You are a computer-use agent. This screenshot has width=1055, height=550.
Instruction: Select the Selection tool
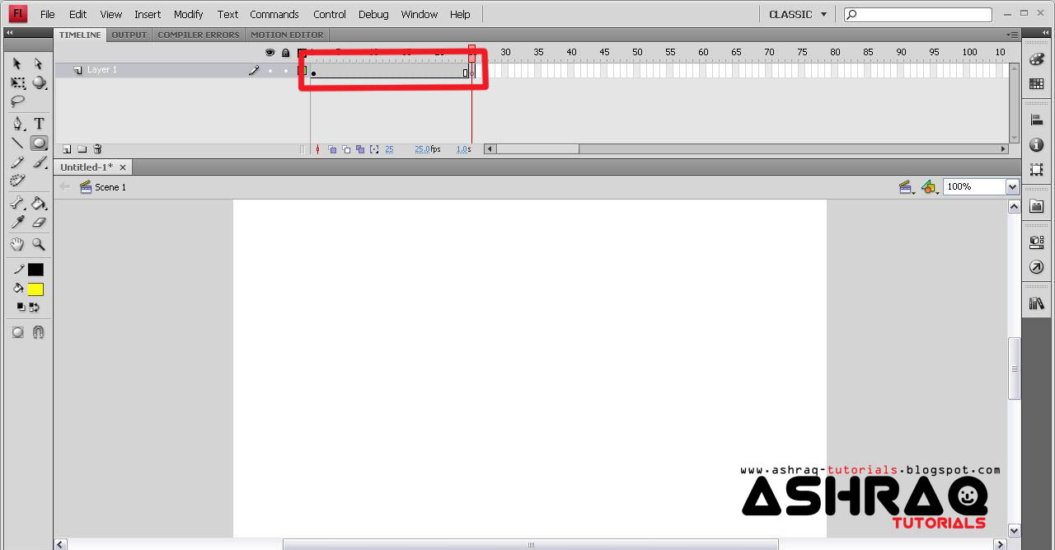pyautogui.click(x=18, y=63)
